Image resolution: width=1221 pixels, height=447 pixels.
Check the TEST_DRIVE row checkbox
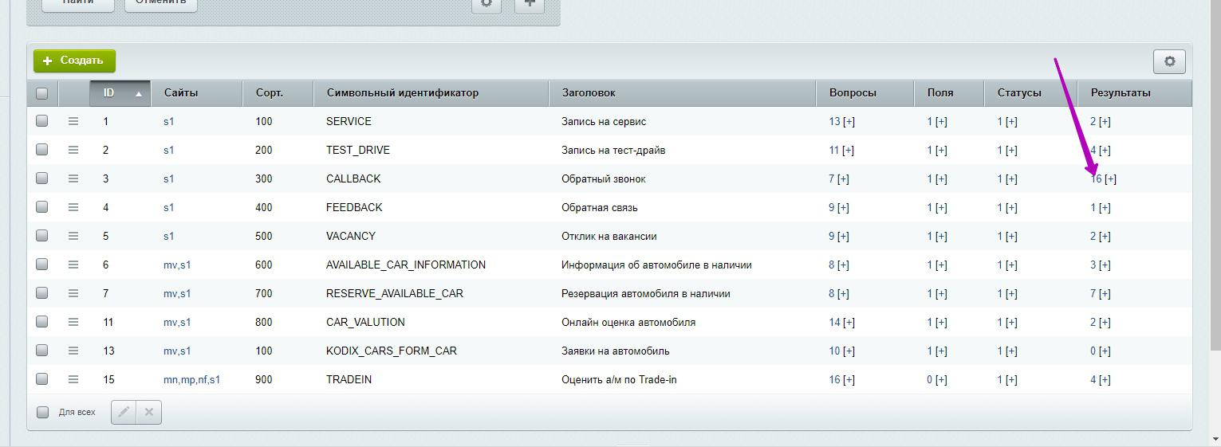pyautogui.click(x=42, y=150)
